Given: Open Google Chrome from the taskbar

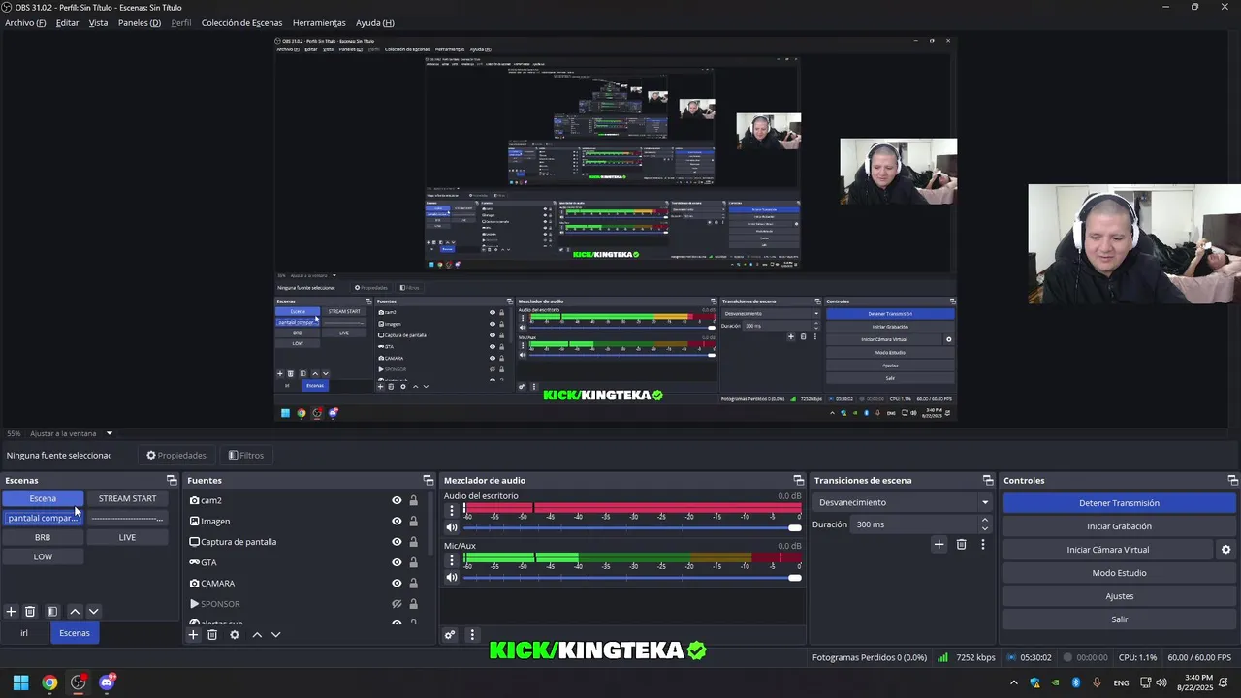Looking at the screenshot, I should tap(49, 682).
